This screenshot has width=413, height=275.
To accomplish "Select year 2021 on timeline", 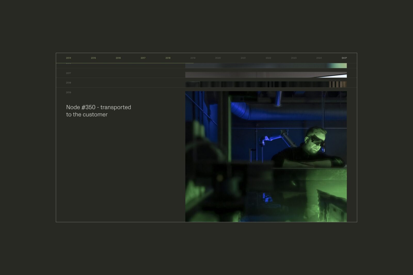I will pyautogui.click(x=243, y=58).
